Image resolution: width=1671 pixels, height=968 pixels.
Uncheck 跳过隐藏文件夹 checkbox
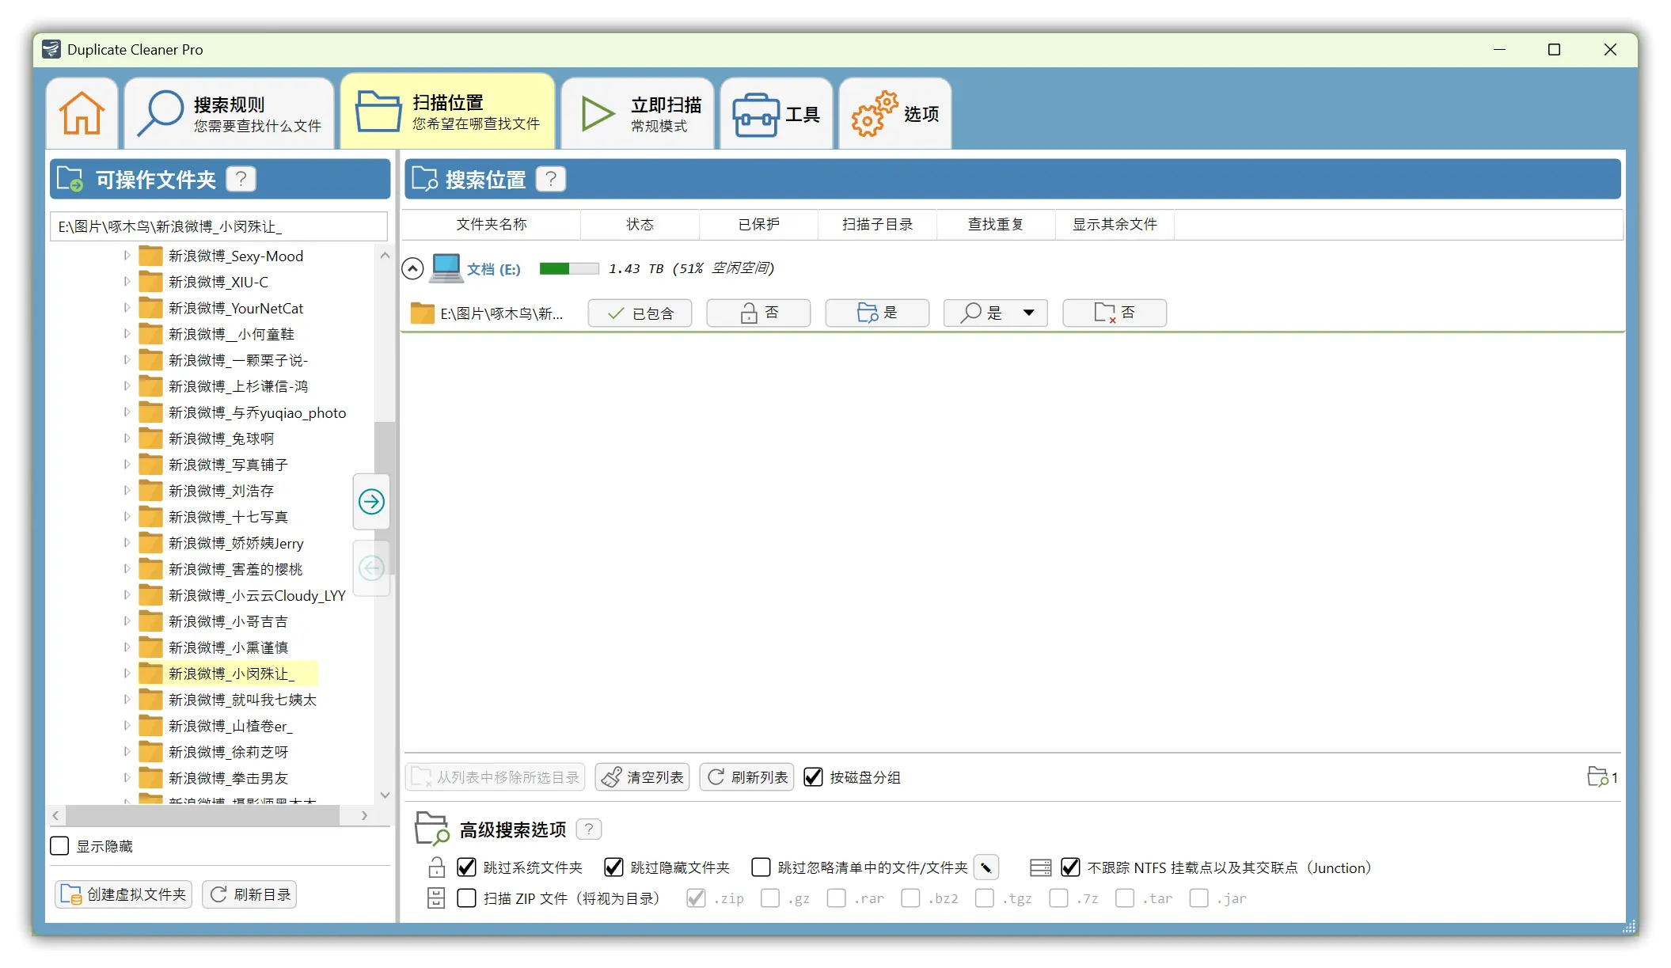[x=613, y=867]
